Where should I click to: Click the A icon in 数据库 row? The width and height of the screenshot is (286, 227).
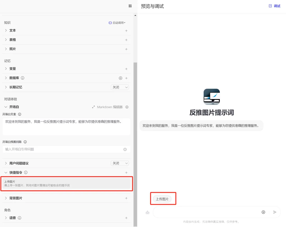click(120, 78)
